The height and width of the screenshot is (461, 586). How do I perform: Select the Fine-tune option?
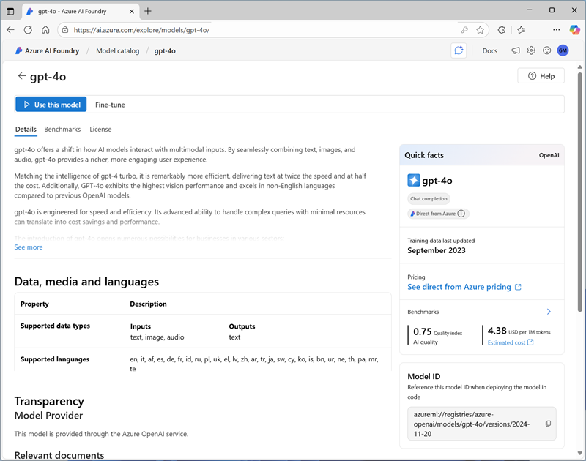(x=110, y=105)
